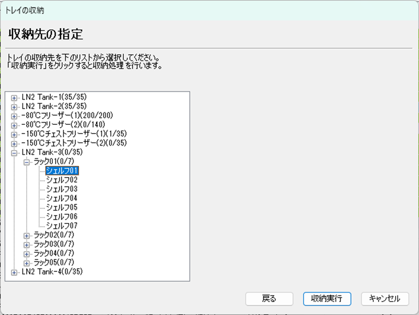Expand -80℃フリーザー(1) node
This screenshot has width=419, height=315.
14,116
